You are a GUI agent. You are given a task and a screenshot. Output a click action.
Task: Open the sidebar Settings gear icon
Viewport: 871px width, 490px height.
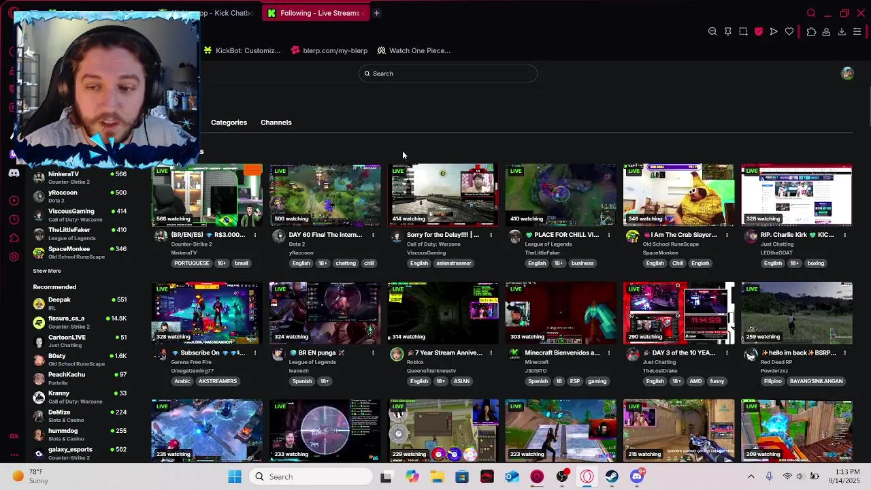pyautogui.click(x=14, y=257)
